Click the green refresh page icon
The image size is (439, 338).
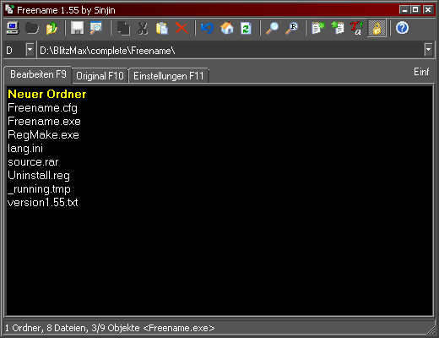(x=247, y=28)
